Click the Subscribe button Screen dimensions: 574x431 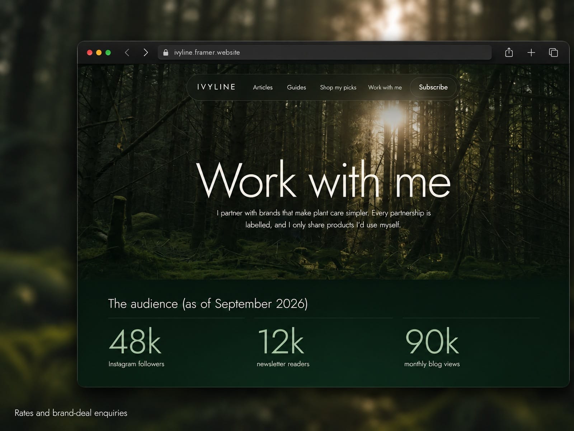pos(433,87)
